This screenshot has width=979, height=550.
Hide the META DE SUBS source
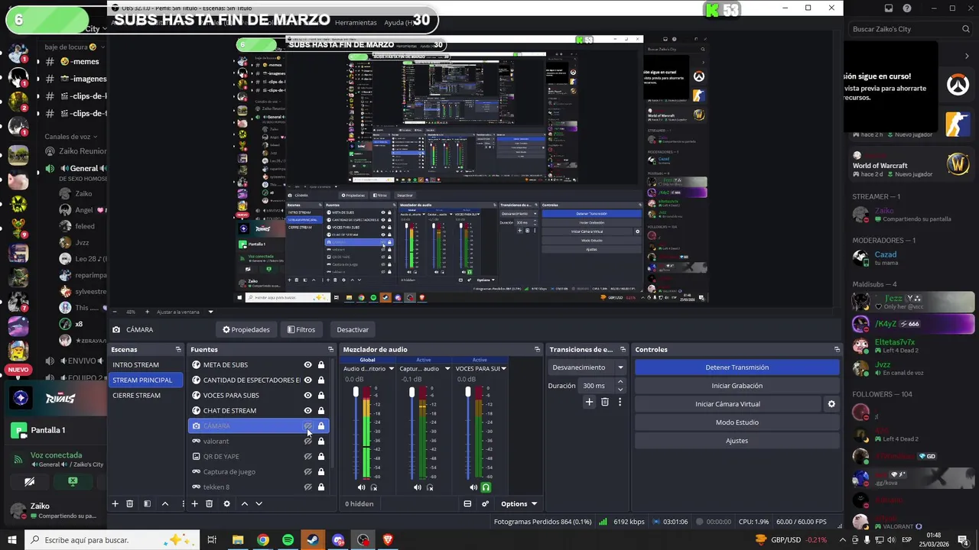(308, 365)
